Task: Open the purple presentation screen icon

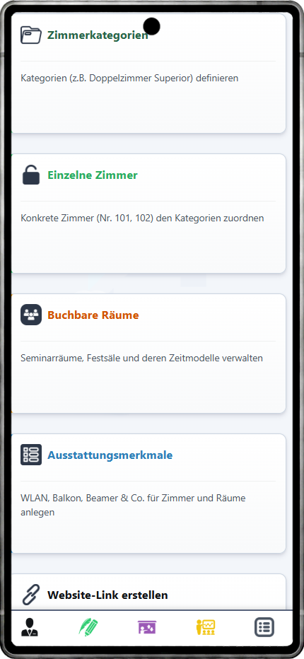Action: click(x=147, y=627)
